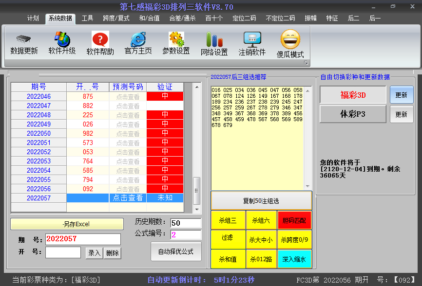
Task: Click 更新 beside 福彩3D
Action: [401, 95]
